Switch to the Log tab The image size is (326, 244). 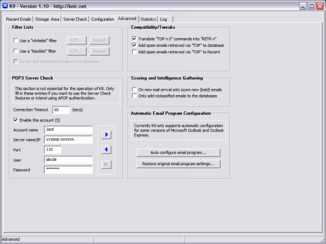[x=166, y=19]
